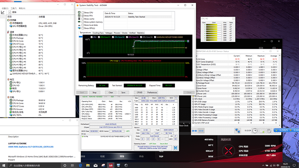Switch to Cooling Fans tab
299x168 pixels.
98,33
